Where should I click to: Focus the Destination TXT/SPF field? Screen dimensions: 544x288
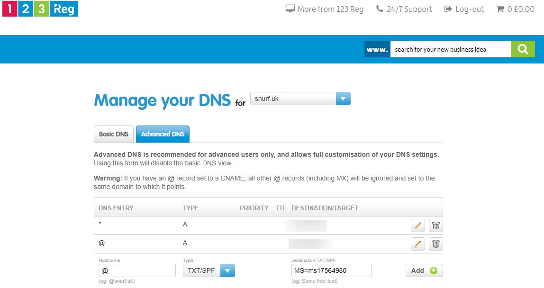click(x=331, y=270)
